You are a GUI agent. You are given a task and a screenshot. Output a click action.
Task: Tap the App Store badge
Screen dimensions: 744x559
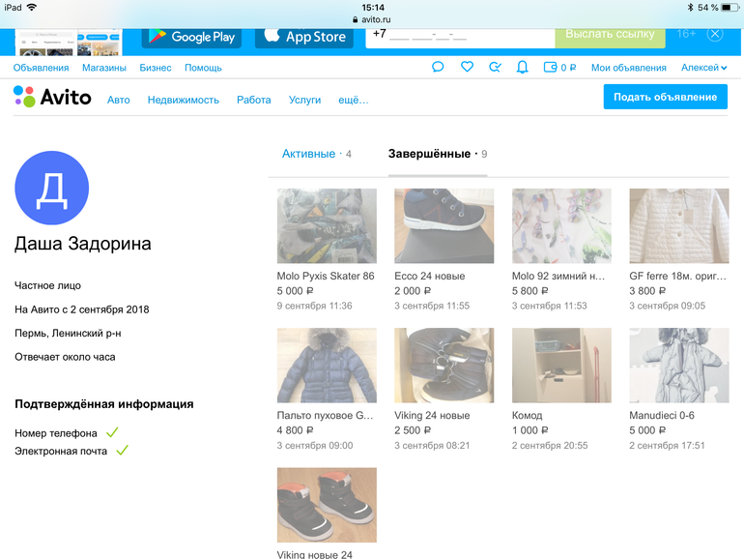pos(303,37)
